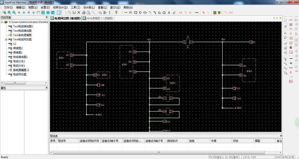This screenshot has height=159, width=299.
Task: Click the zoom in magnifier icon
Action: point(9,12)
